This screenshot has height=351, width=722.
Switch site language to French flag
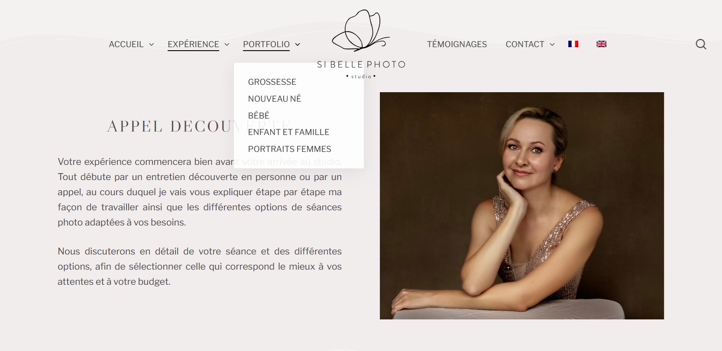point(573,44)
